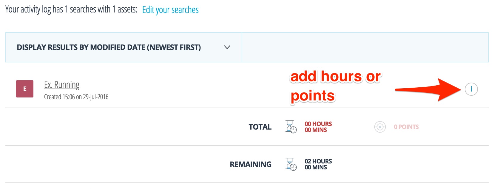This screenshot has width=497, height=189.
Task: Click the 0 Points value
Action: coord(406,127)
